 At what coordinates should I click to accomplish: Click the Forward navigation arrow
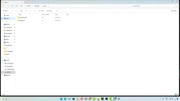click(8, 6)
